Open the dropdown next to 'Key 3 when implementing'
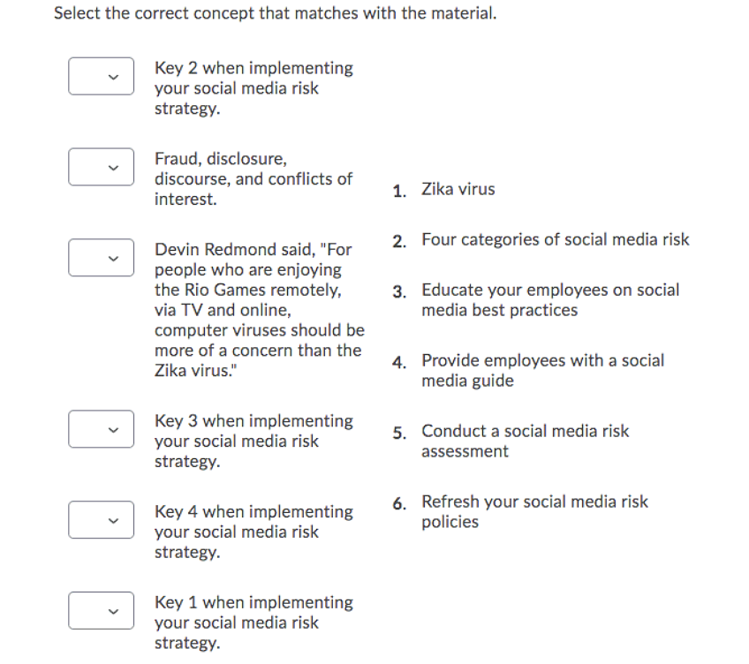The image size is (749, 664). click(101, 429)
